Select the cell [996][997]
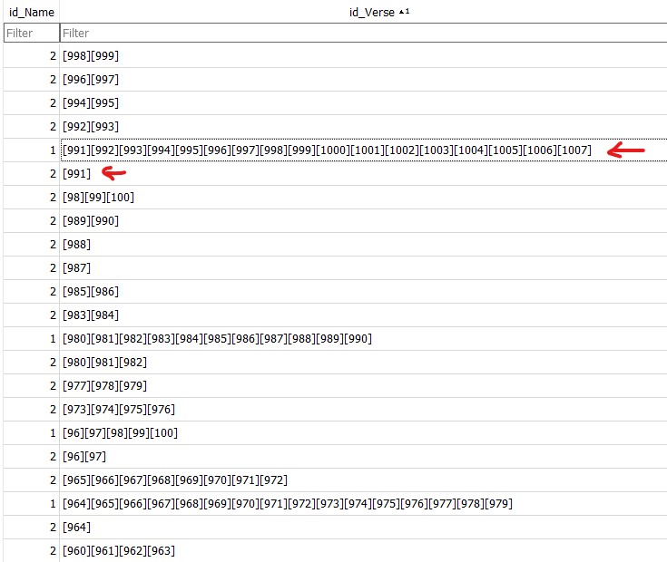The image size is (667, 562). [364, 80]
